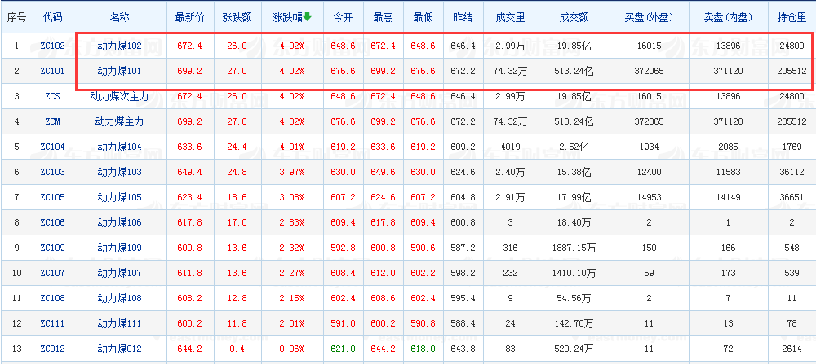Open the 动力煤次主力 contract name
Screen dimensions: 816x364
[x=120, y=97]
